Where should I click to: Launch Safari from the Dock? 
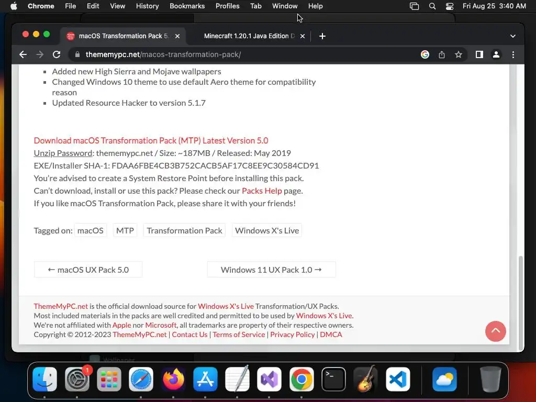(141, 379)
